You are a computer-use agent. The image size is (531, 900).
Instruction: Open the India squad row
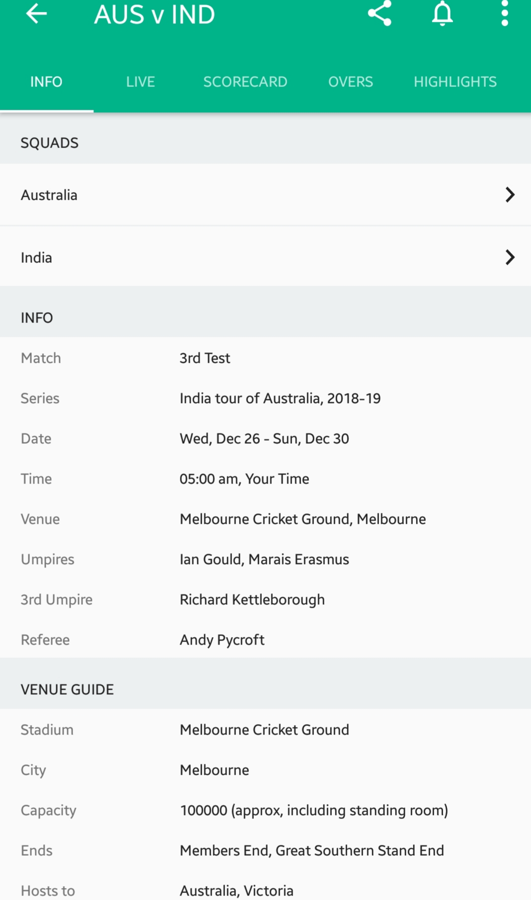[265, 257]
